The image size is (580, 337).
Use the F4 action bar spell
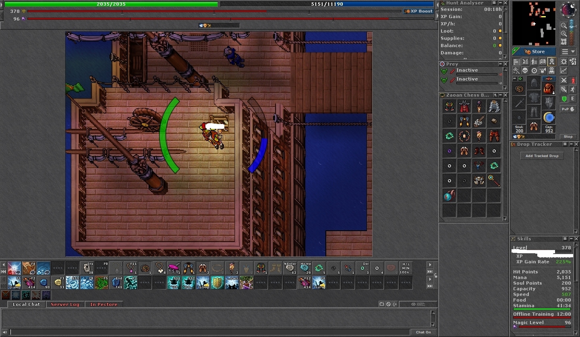click(x=30, y=268)
